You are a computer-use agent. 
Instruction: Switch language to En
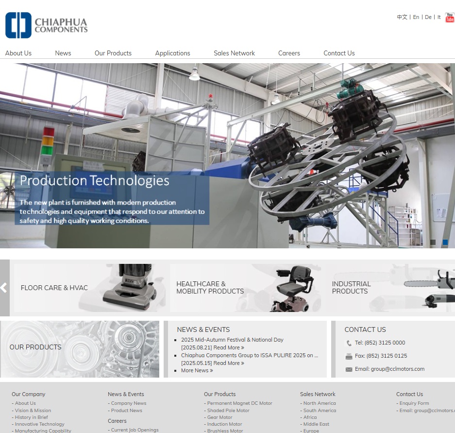click(x=416, y=17)
